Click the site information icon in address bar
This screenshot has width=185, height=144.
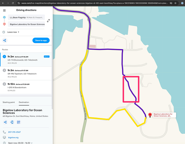(18, 3)
